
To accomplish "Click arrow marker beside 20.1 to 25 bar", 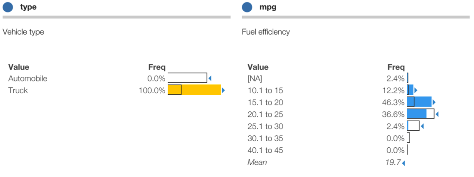I will coord(437,114).
